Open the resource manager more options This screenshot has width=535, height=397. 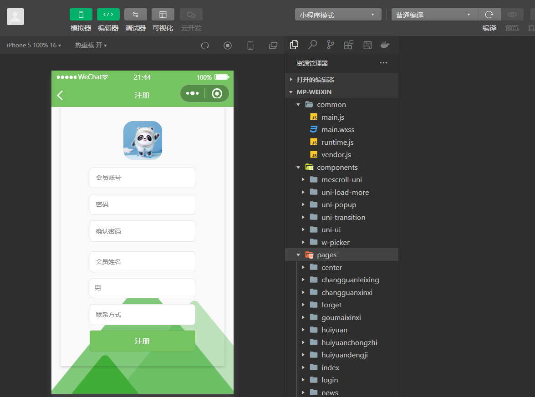(383, 63)
